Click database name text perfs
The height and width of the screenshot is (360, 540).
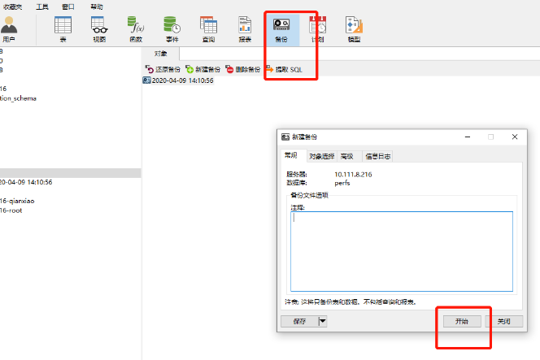click(x=342, y=183)
